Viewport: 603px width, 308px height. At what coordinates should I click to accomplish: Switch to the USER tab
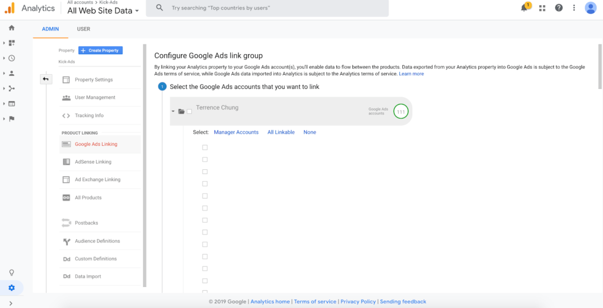[x=84, y=29]
